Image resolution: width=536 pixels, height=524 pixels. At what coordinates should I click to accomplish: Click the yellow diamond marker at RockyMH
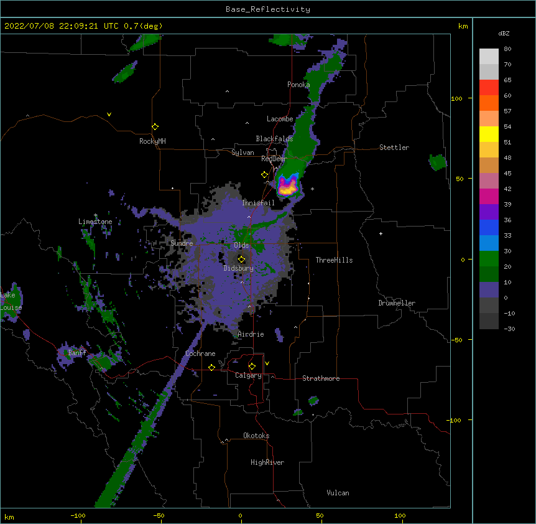[x=155, y=127]
